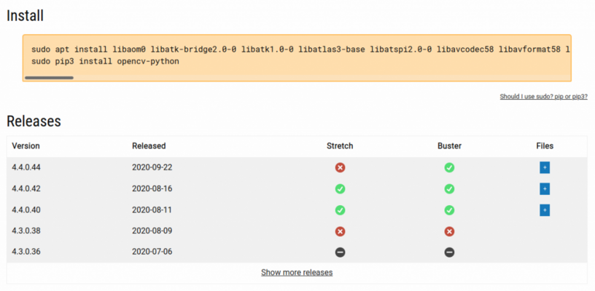Click the black skipped icon under Buster for 4.3.0.36

[x=449, y=252]
